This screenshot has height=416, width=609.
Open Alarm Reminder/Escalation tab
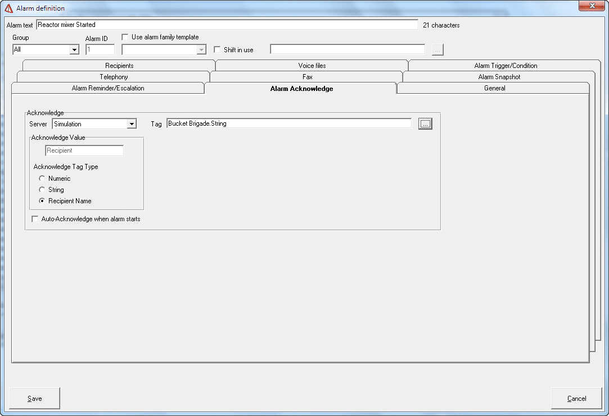pos(108,88)
